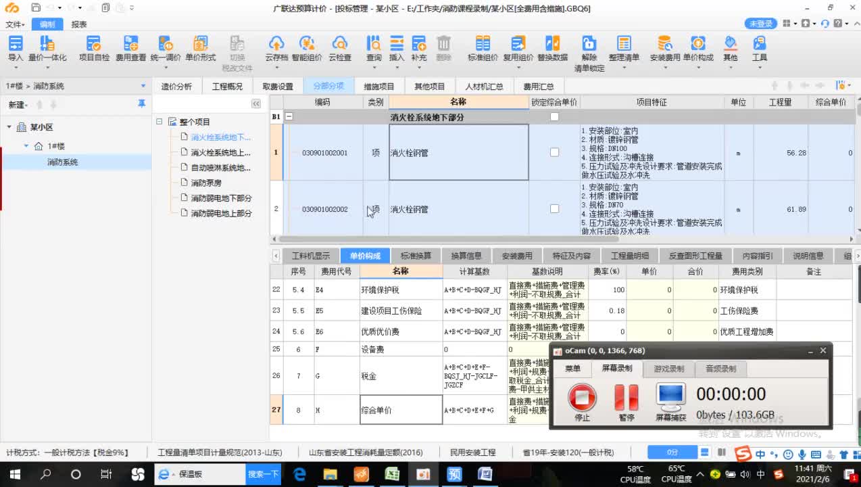Viewport: 861px width, 487px height.
Task: Click the 量价一体化 toolbar icon
Action: [47, 49]
